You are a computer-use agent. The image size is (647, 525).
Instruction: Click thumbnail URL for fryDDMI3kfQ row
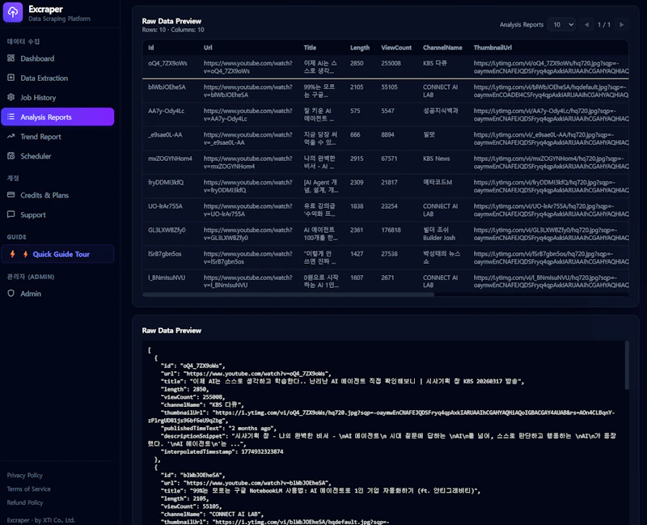pos(551,186)
